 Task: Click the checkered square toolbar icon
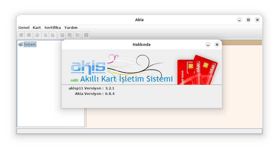tap(77, 35)
